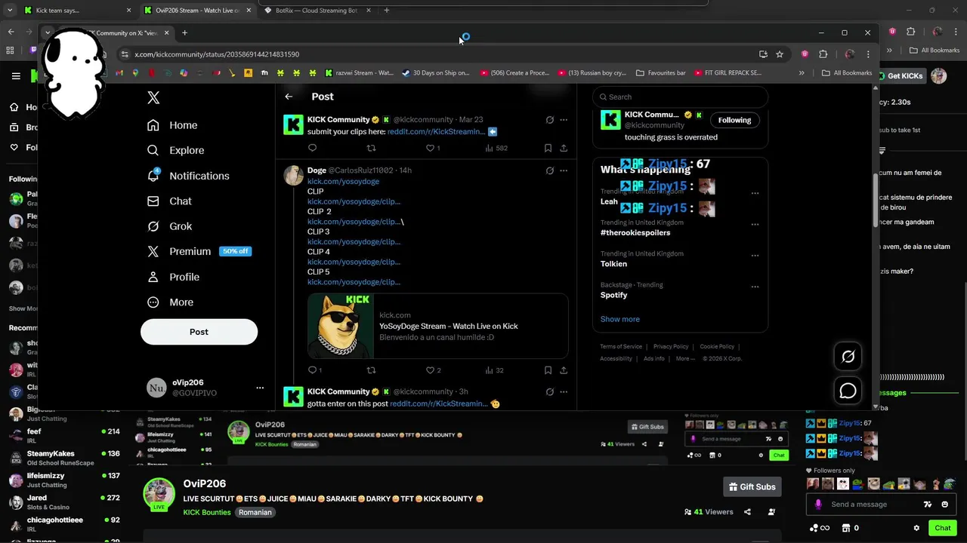Toggle the Following button for KICK Community

tap(734, 120)
